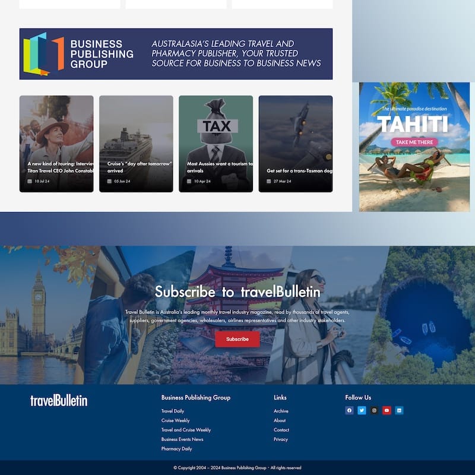This screenshot has width=475, height=475.
Task: Click calendar icon on Titan Travel article
Action: coord(30,181)
